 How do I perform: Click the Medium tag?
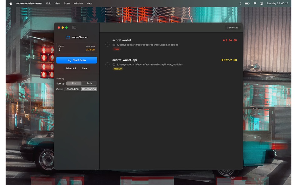tap(118, 69)
